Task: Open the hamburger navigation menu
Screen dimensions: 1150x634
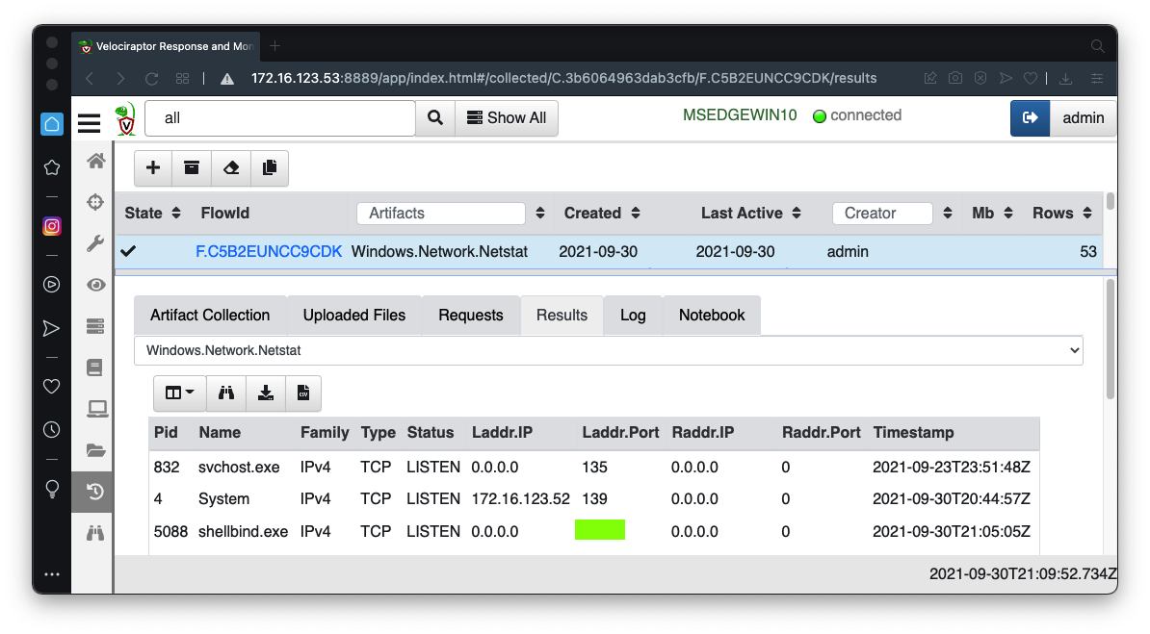Action: pyautogui.click(x=89, y=122)
